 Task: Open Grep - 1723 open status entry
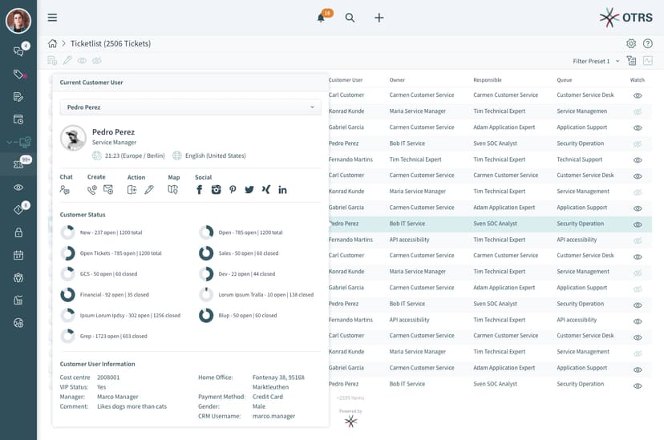coord(114,336)
